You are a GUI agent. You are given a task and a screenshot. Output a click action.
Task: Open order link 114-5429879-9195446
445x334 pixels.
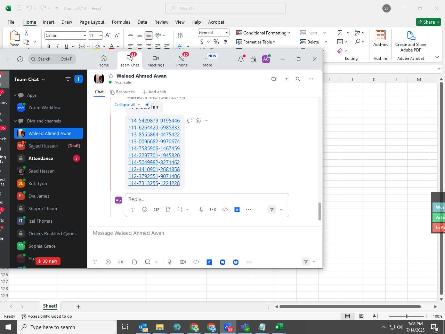154,121
